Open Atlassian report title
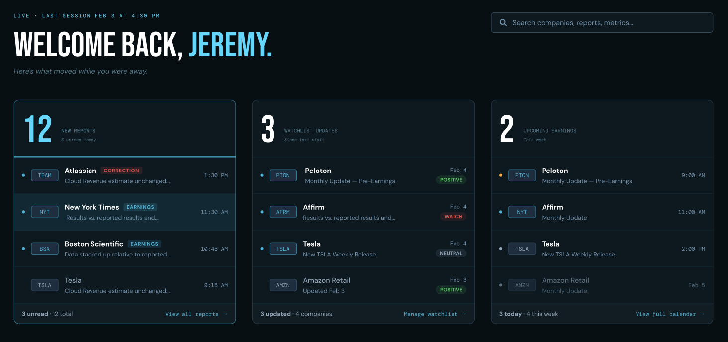Image resolution: width=728 pixels, height=342 pixels. 81,171
